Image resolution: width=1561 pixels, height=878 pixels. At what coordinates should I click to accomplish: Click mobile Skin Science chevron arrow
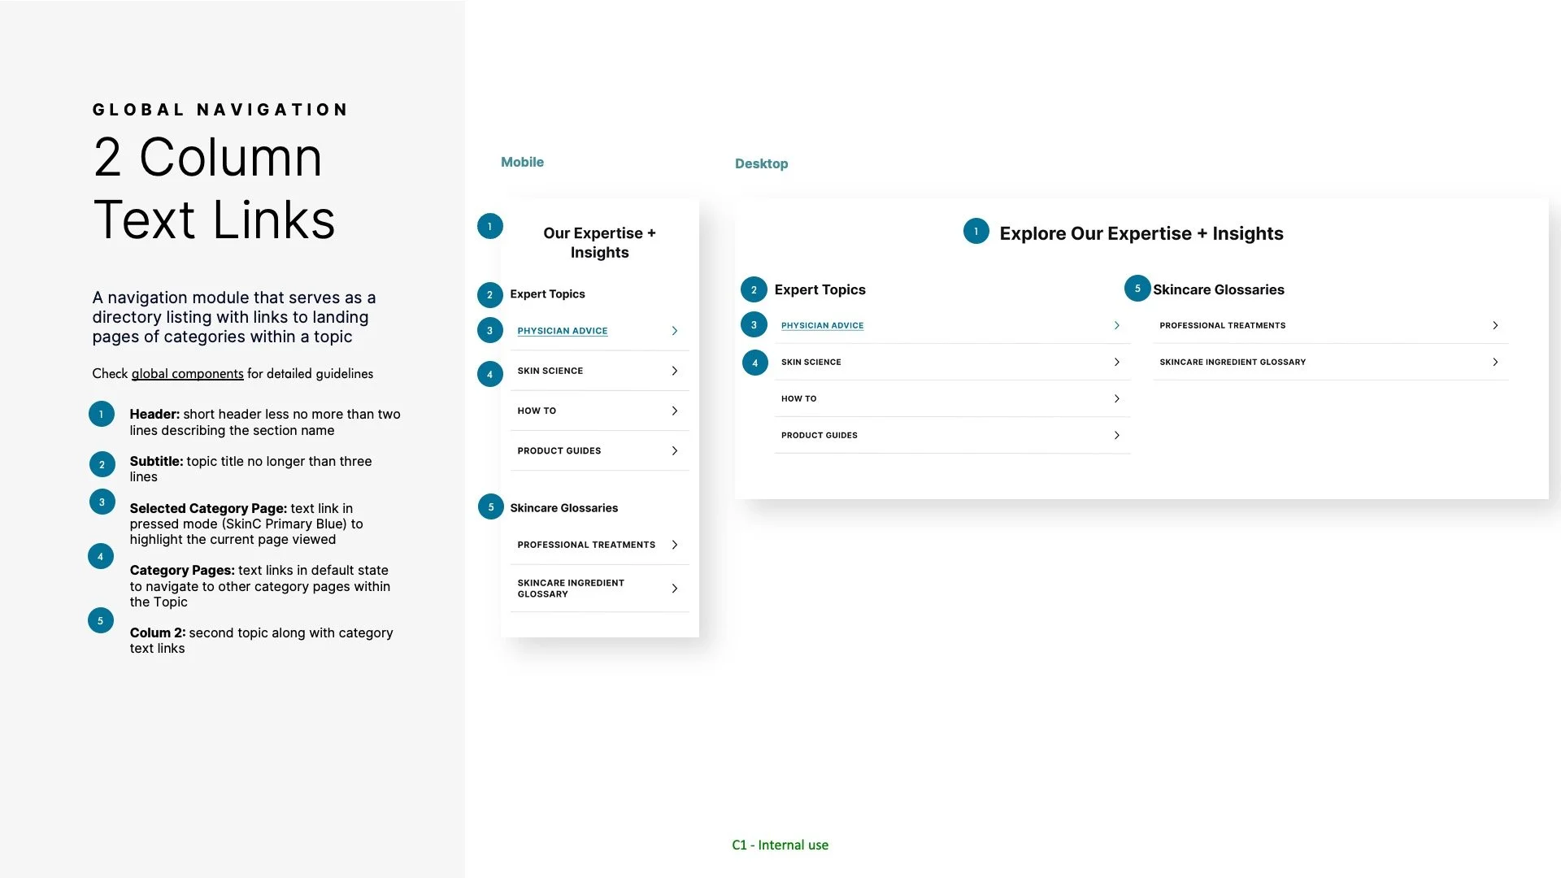pos(675,371)
